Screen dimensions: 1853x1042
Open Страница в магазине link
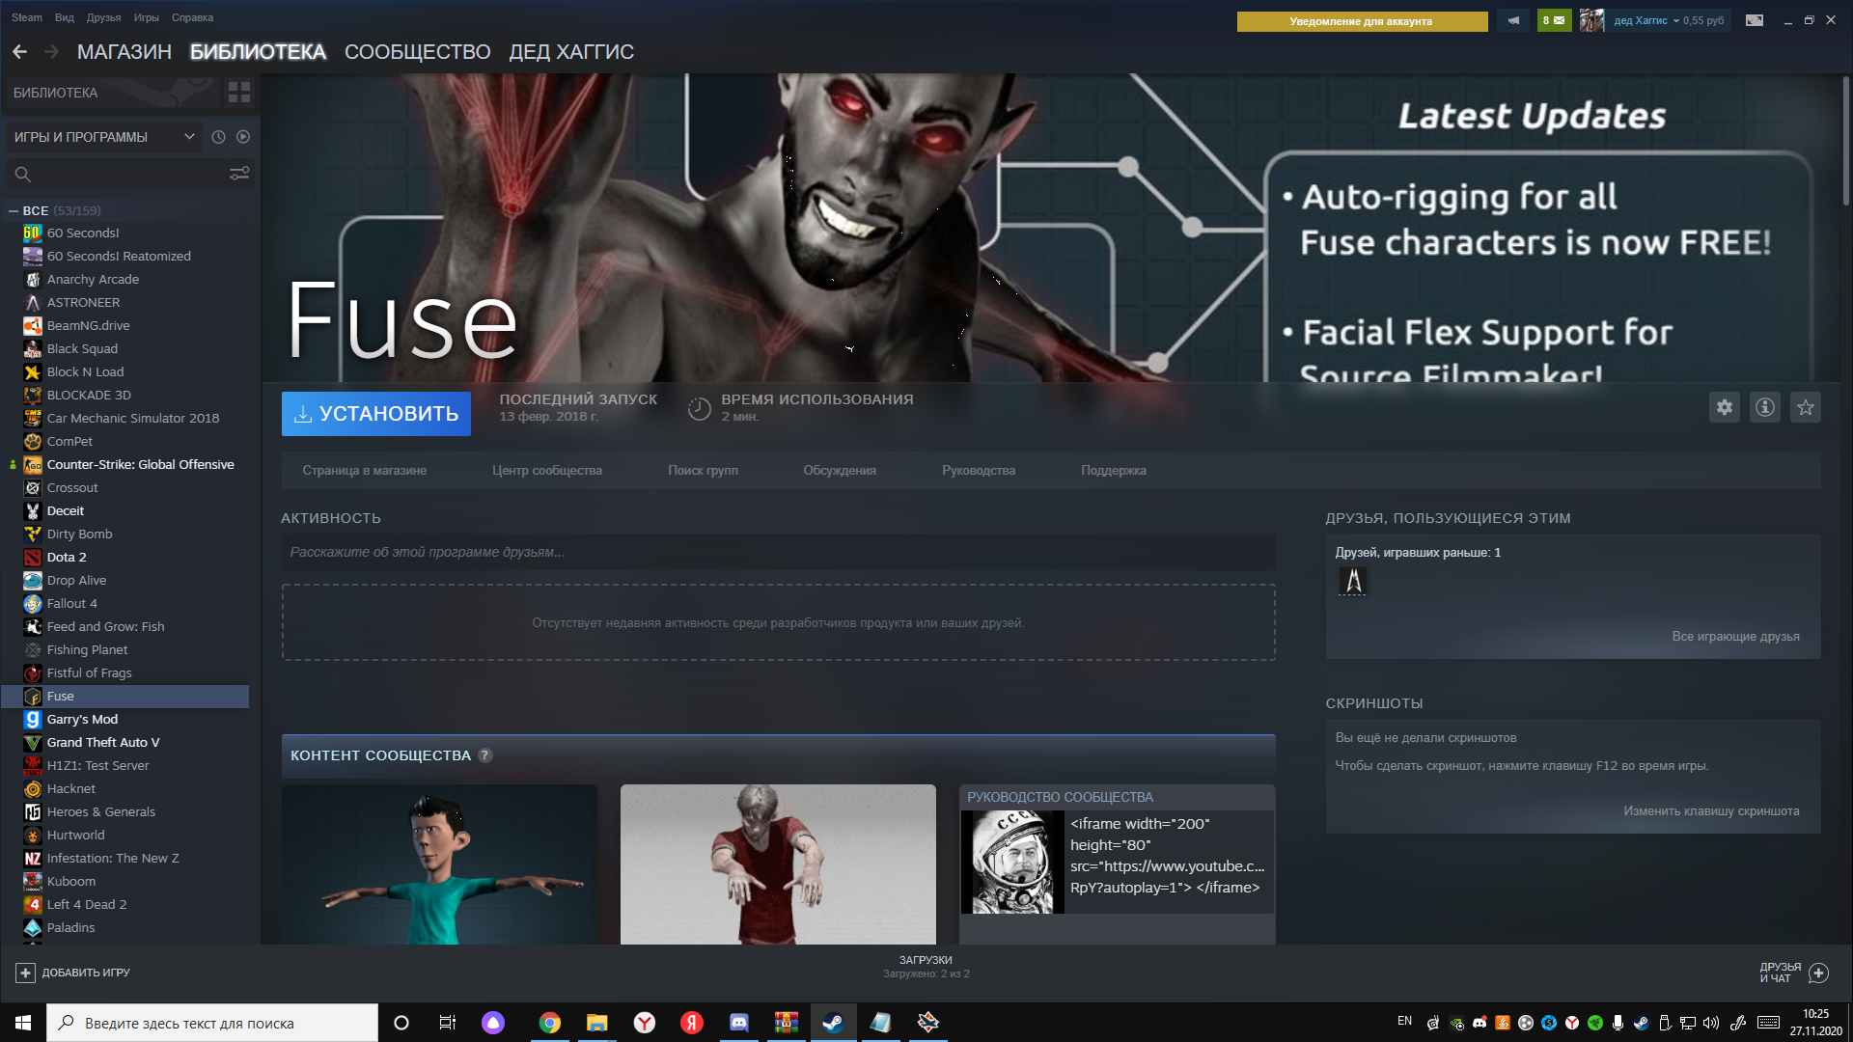(x=365, y=471)
